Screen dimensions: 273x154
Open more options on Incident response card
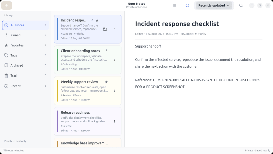(x=114, y=29)
